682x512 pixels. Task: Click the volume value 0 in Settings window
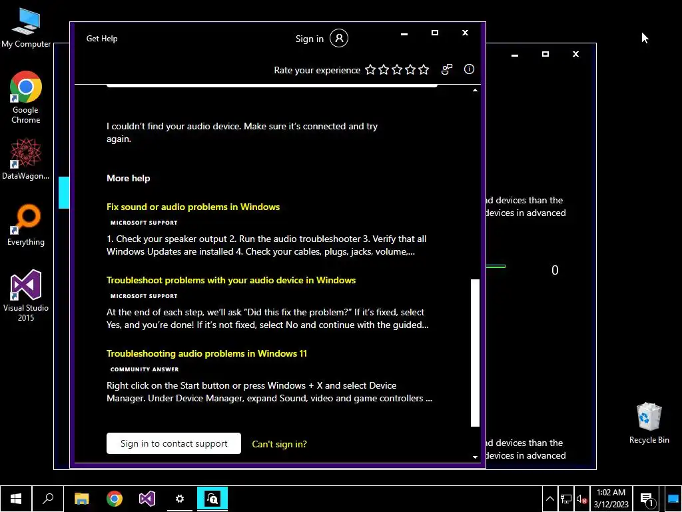coord(555,271)
